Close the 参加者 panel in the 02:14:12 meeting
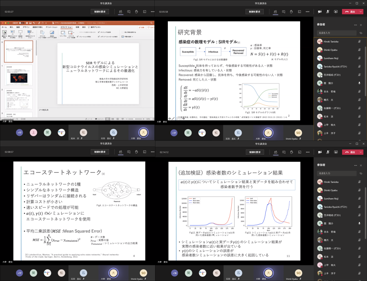367x281 pixels. (x=361, y=166)
